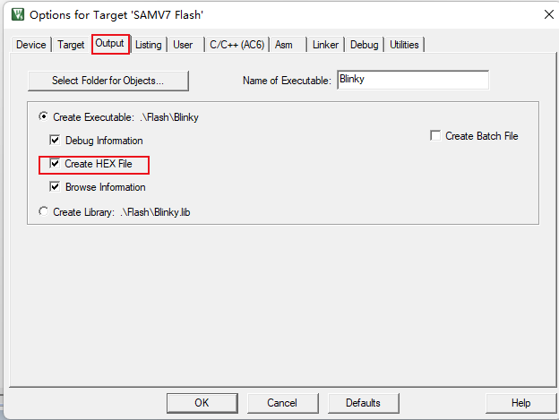
Task: Open the Debug tab
Action: point(365,45)
